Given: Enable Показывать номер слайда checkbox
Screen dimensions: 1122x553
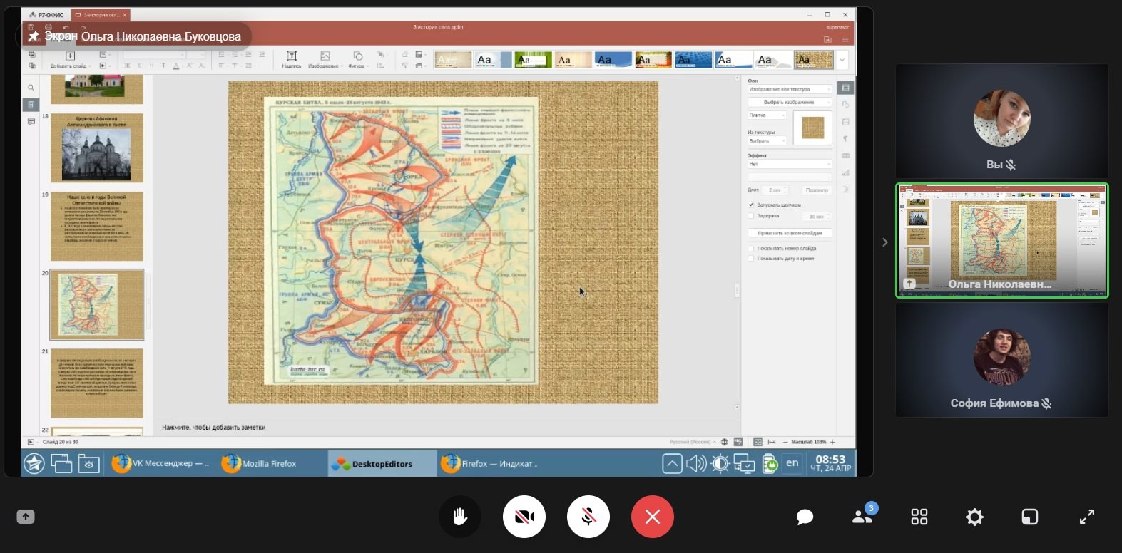Looking at the screenshot, I should click(751, 248).
